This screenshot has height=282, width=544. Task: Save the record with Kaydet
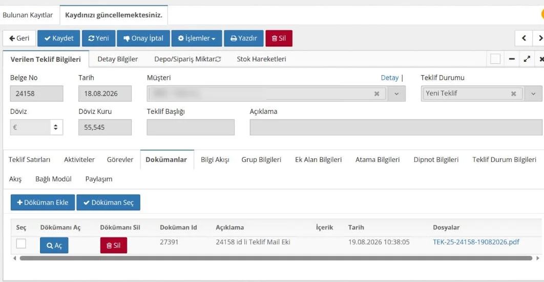pyautogui.click(x=58, y=38)
